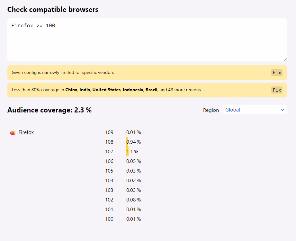This screenshot has width=296, height=241.
Task: Click the Firefox logo icon
Action: pos(13,133)
